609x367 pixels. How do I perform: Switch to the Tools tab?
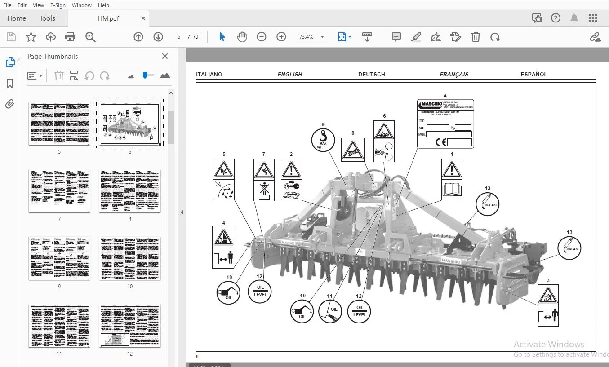(47, 18)
